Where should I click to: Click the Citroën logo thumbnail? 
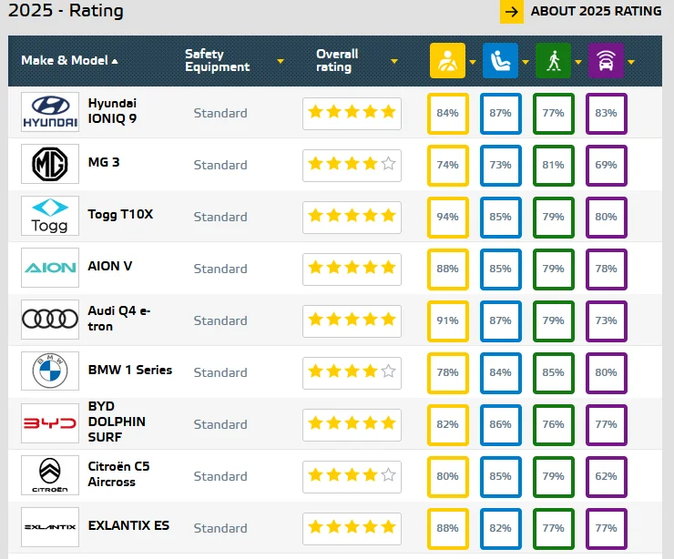50,475
